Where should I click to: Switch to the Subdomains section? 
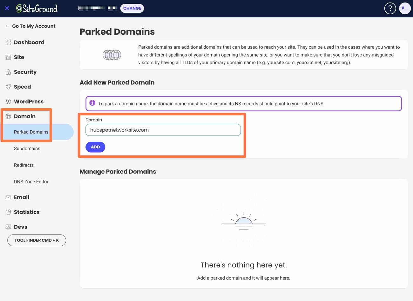point(27,148)
